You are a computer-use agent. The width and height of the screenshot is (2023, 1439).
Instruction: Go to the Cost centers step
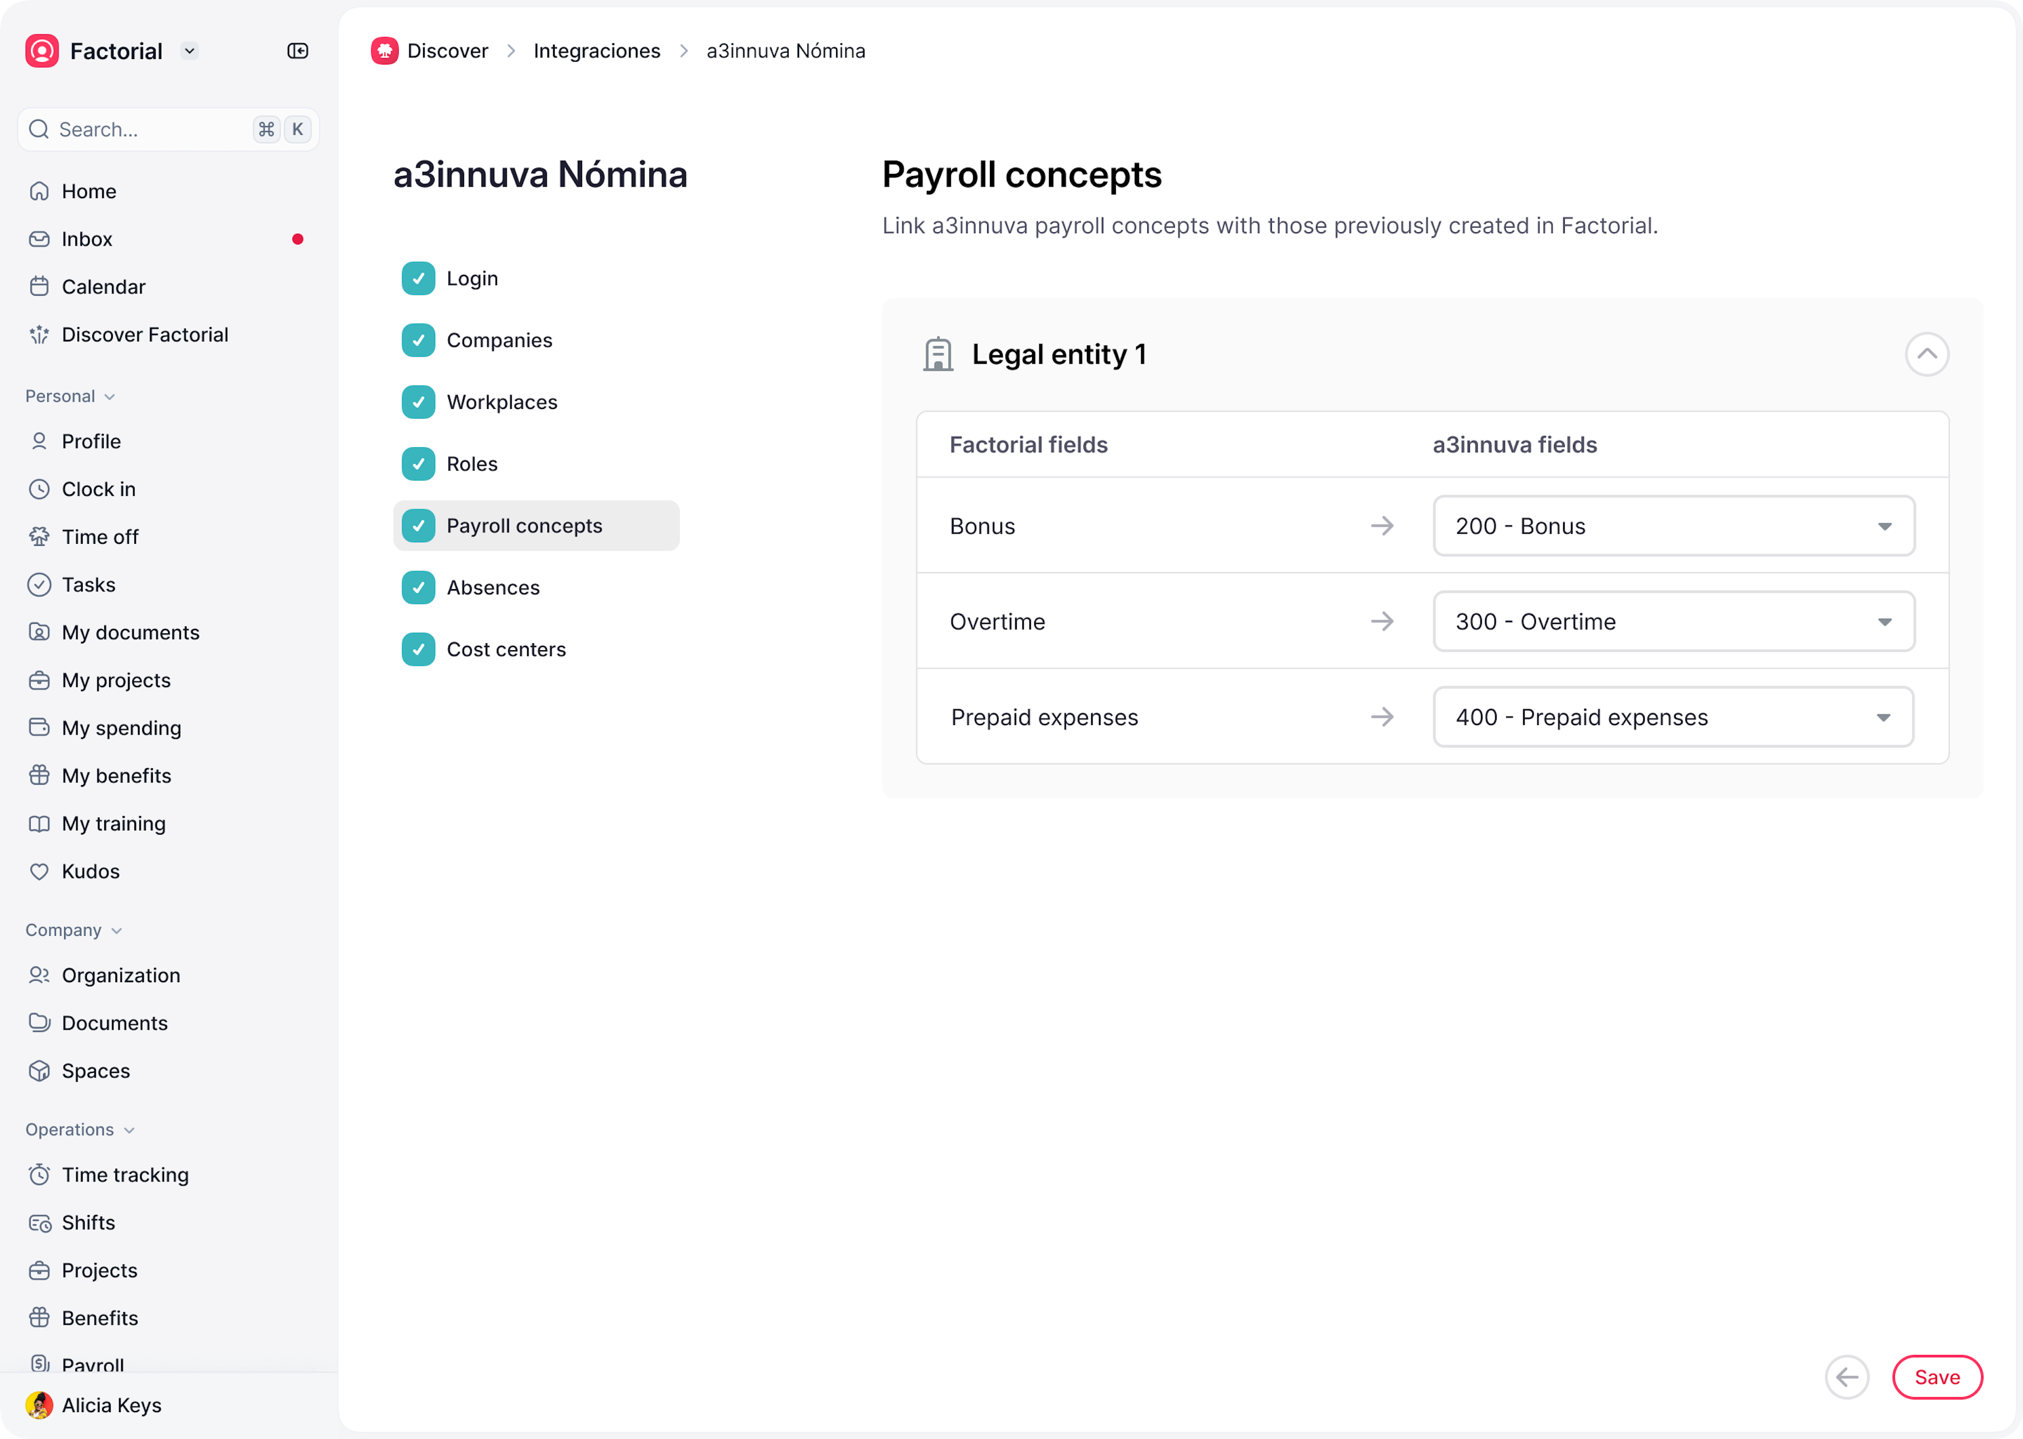[x=536, y=650]
